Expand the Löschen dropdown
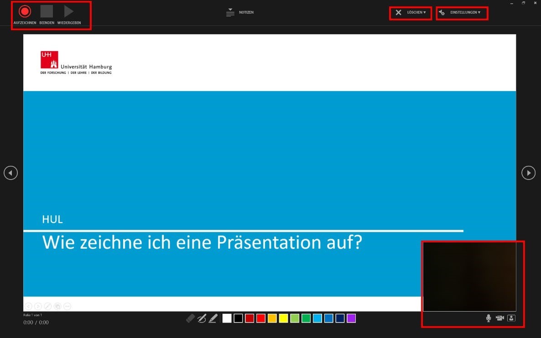The width and height of the screenshot is (541, 338). [x=411, y=12]
